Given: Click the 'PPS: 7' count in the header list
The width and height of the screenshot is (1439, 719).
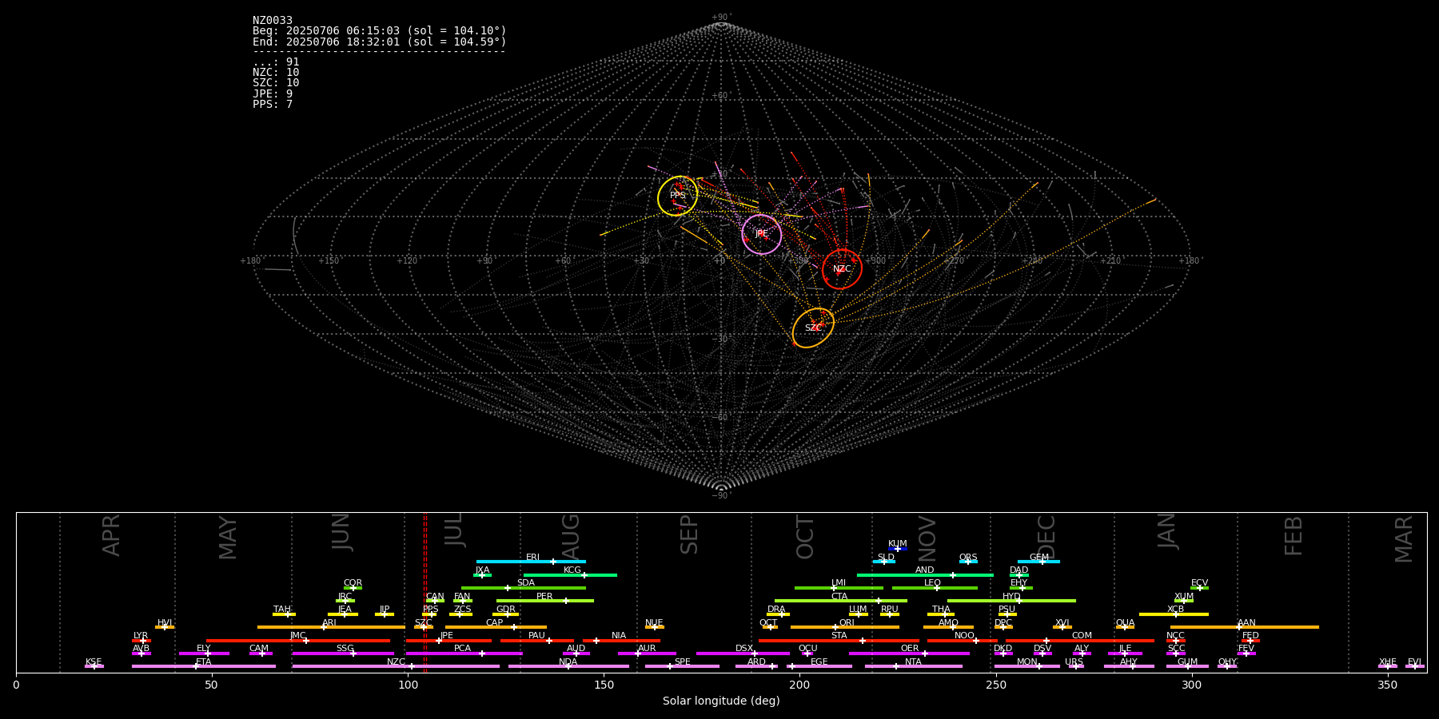Looking at the screenshot, I should 273,105.
